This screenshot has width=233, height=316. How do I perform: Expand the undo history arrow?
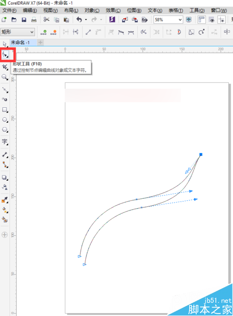coord(86,20)
